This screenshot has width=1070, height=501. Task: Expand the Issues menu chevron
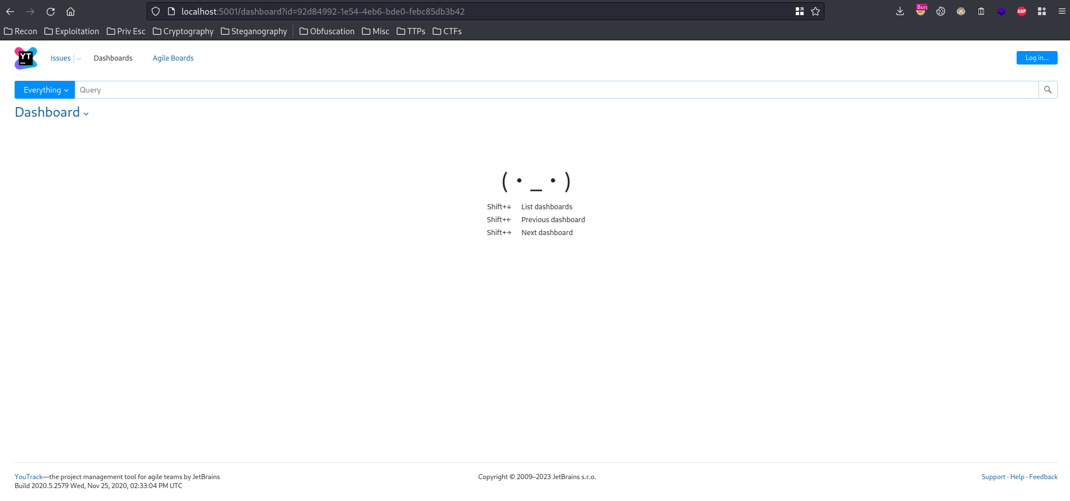79,58
